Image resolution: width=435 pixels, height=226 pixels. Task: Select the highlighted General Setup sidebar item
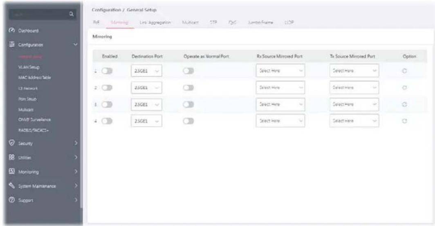tap(31, 57)
